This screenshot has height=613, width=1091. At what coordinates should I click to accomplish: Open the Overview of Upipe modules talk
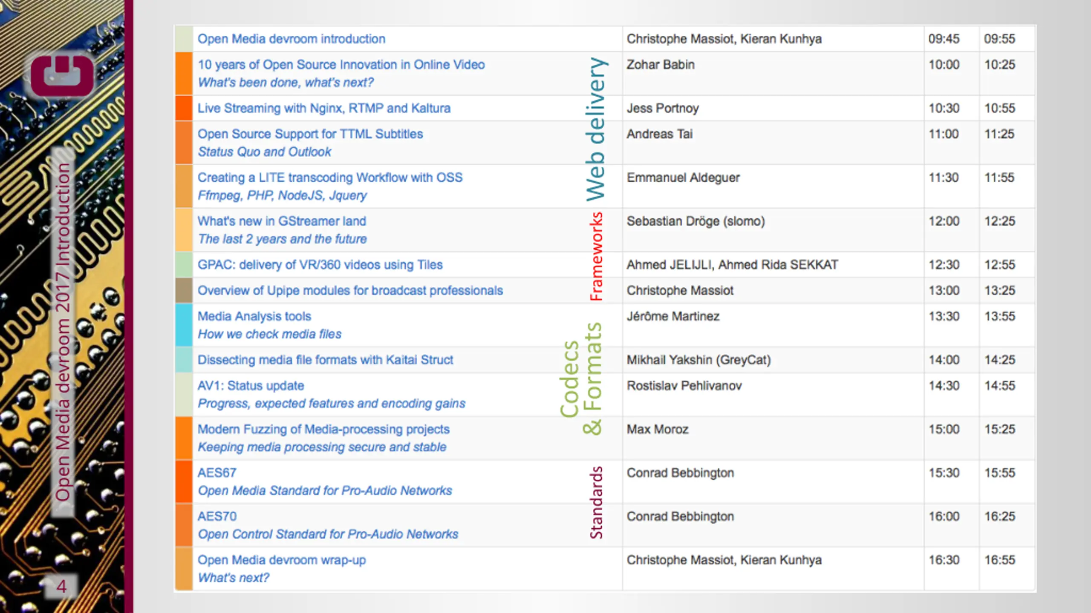(x=350, y=291)
